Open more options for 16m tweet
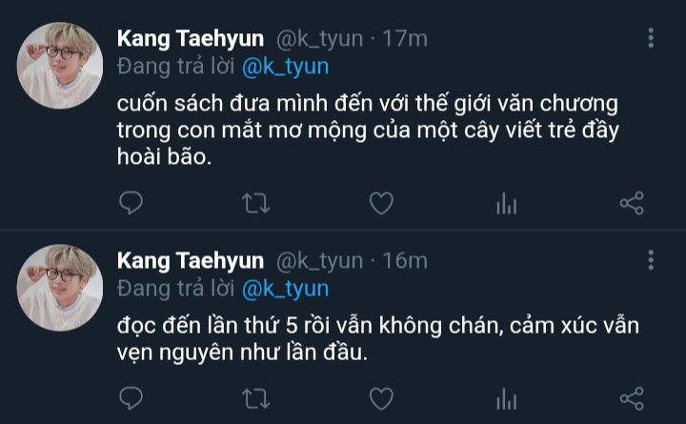 (x=651, y=260)
